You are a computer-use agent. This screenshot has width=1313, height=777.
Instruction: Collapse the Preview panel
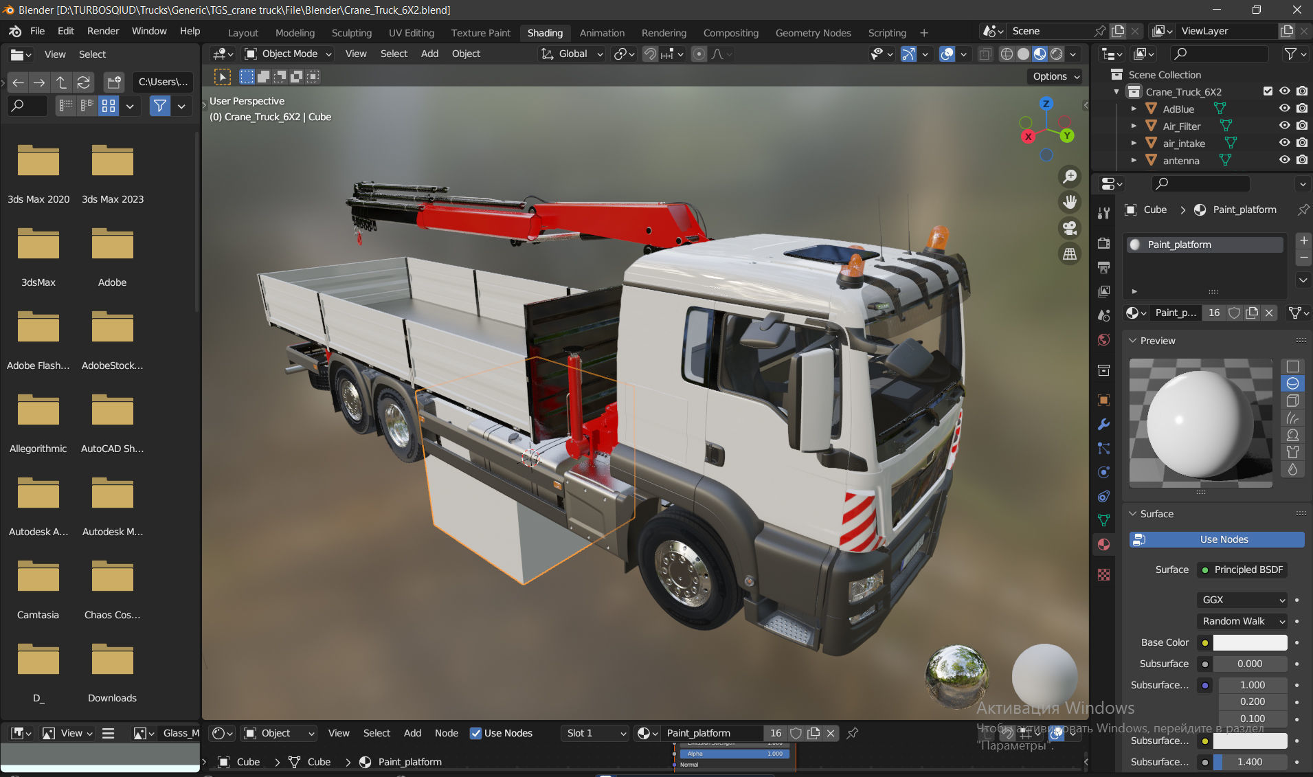pos(1133,341)
